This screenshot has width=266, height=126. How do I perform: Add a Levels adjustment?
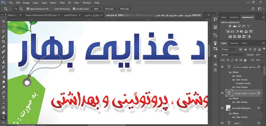(234, 26)
